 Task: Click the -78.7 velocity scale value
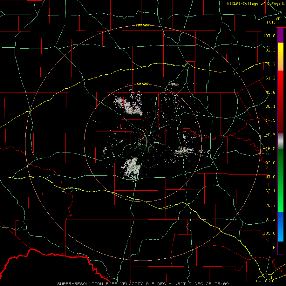269,205
